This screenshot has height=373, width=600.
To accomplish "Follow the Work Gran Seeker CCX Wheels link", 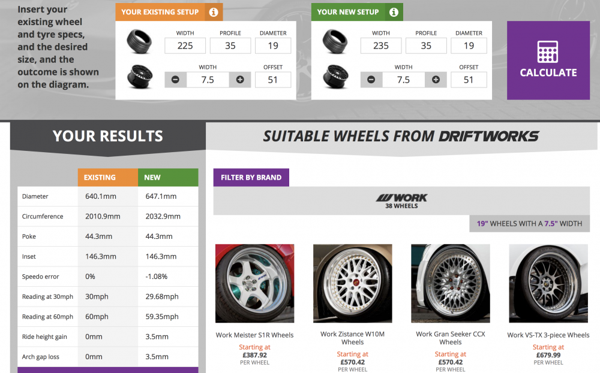I will point(451,338).
